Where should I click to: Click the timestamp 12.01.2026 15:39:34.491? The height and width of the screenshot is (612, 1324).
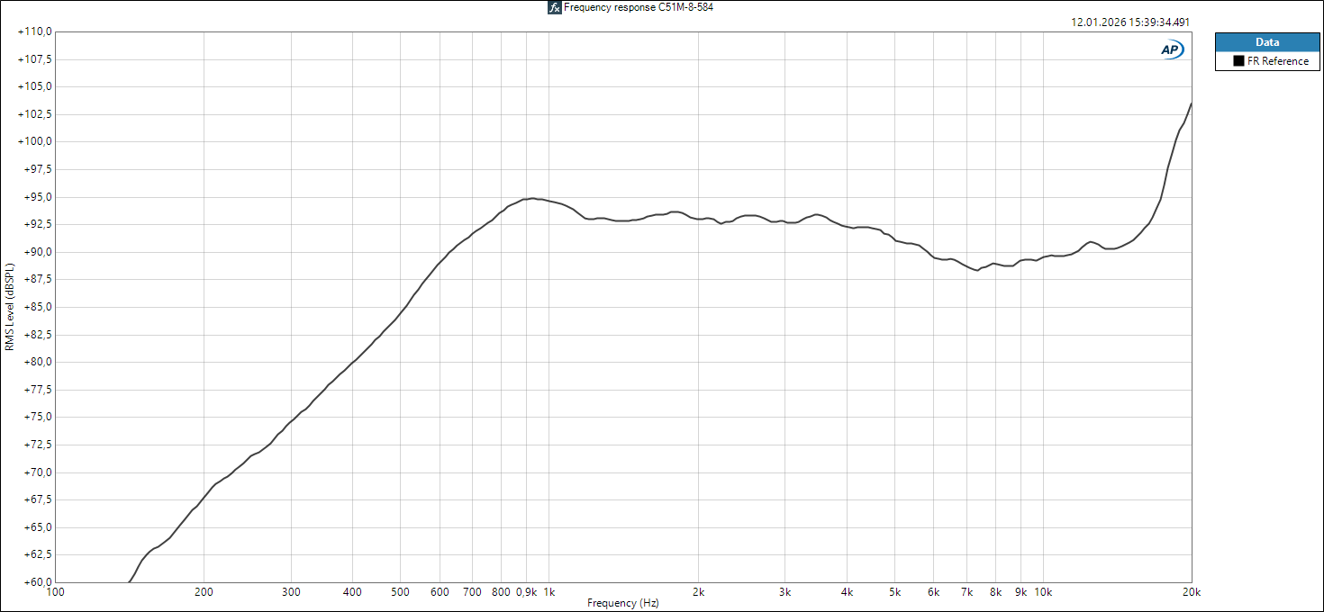point(1130,22)
